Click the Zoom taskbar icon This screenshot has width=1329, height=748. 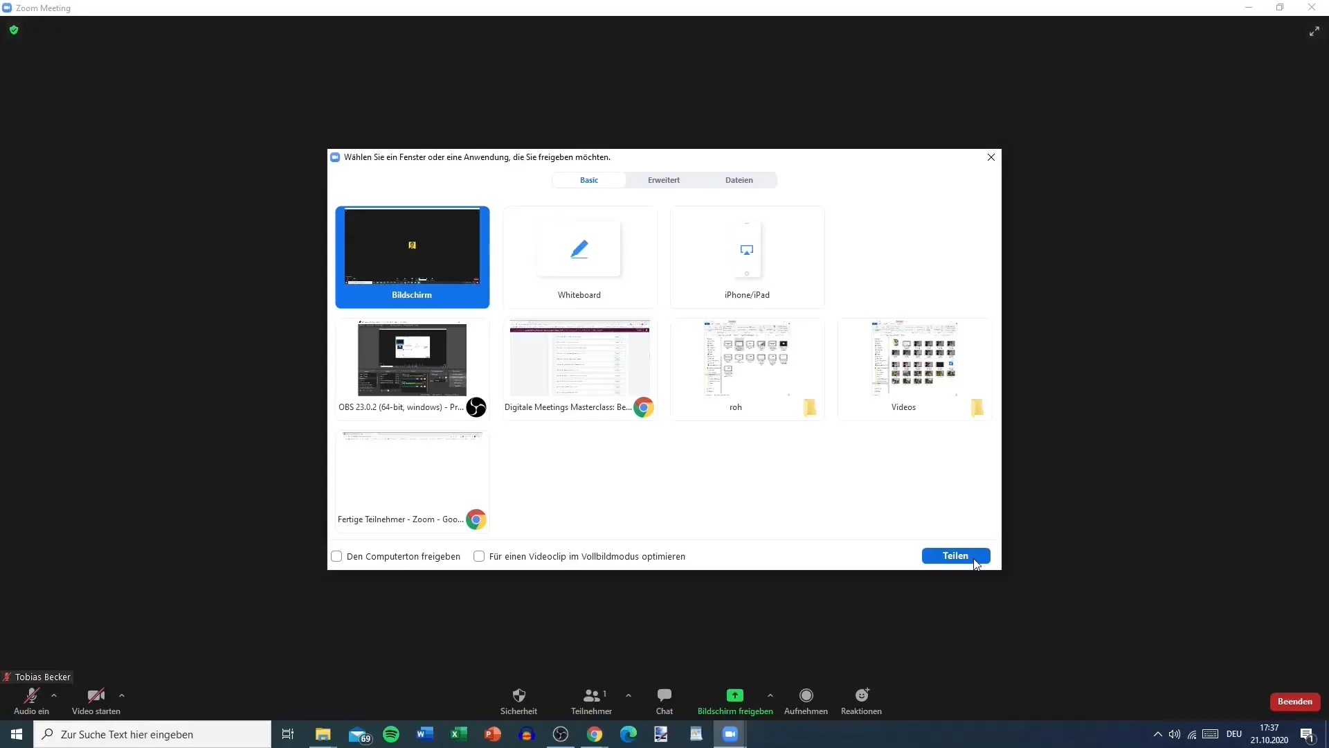730,733
